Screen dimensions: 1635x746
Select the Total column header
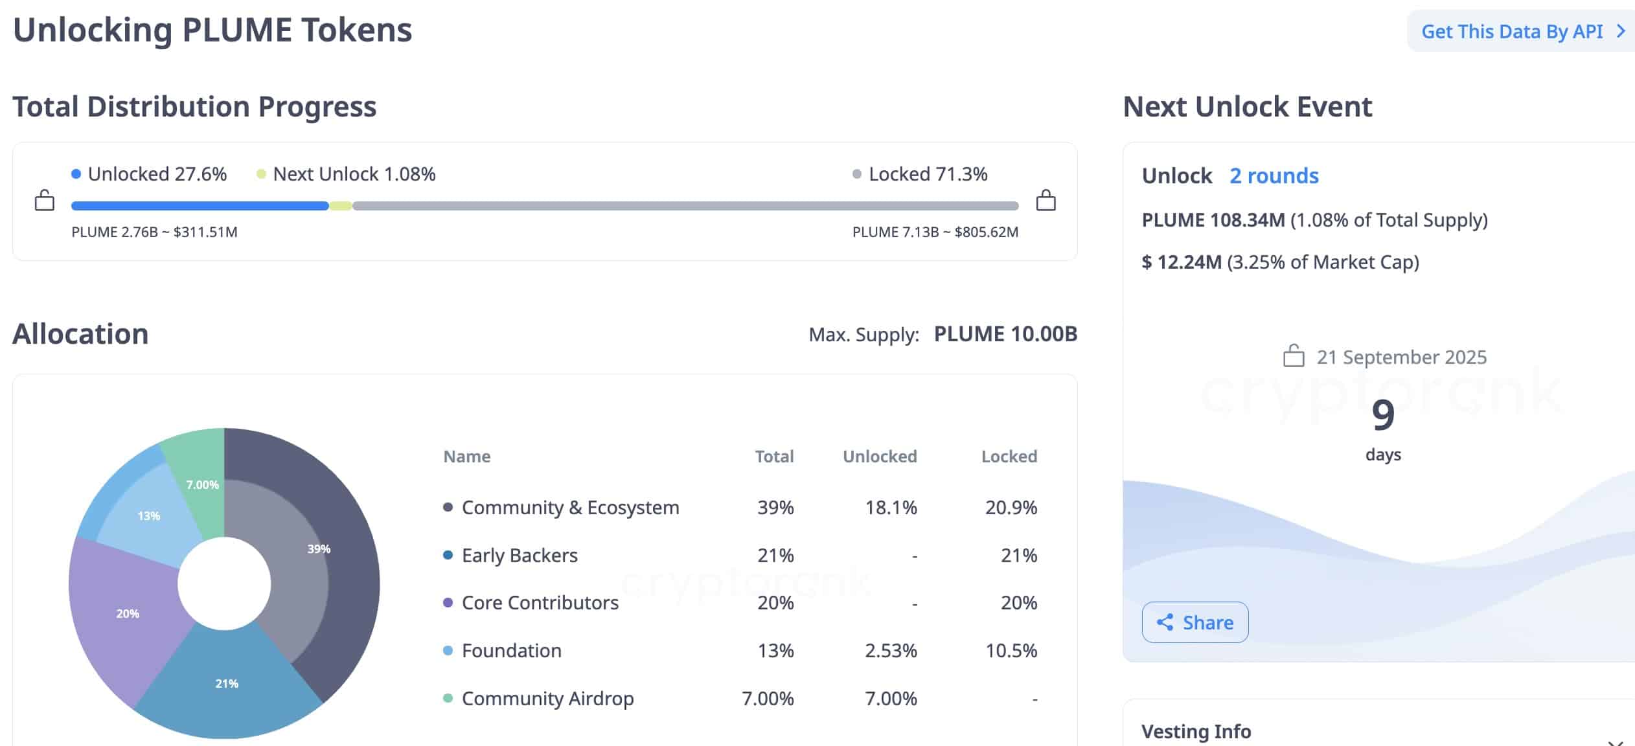(775, 456)
